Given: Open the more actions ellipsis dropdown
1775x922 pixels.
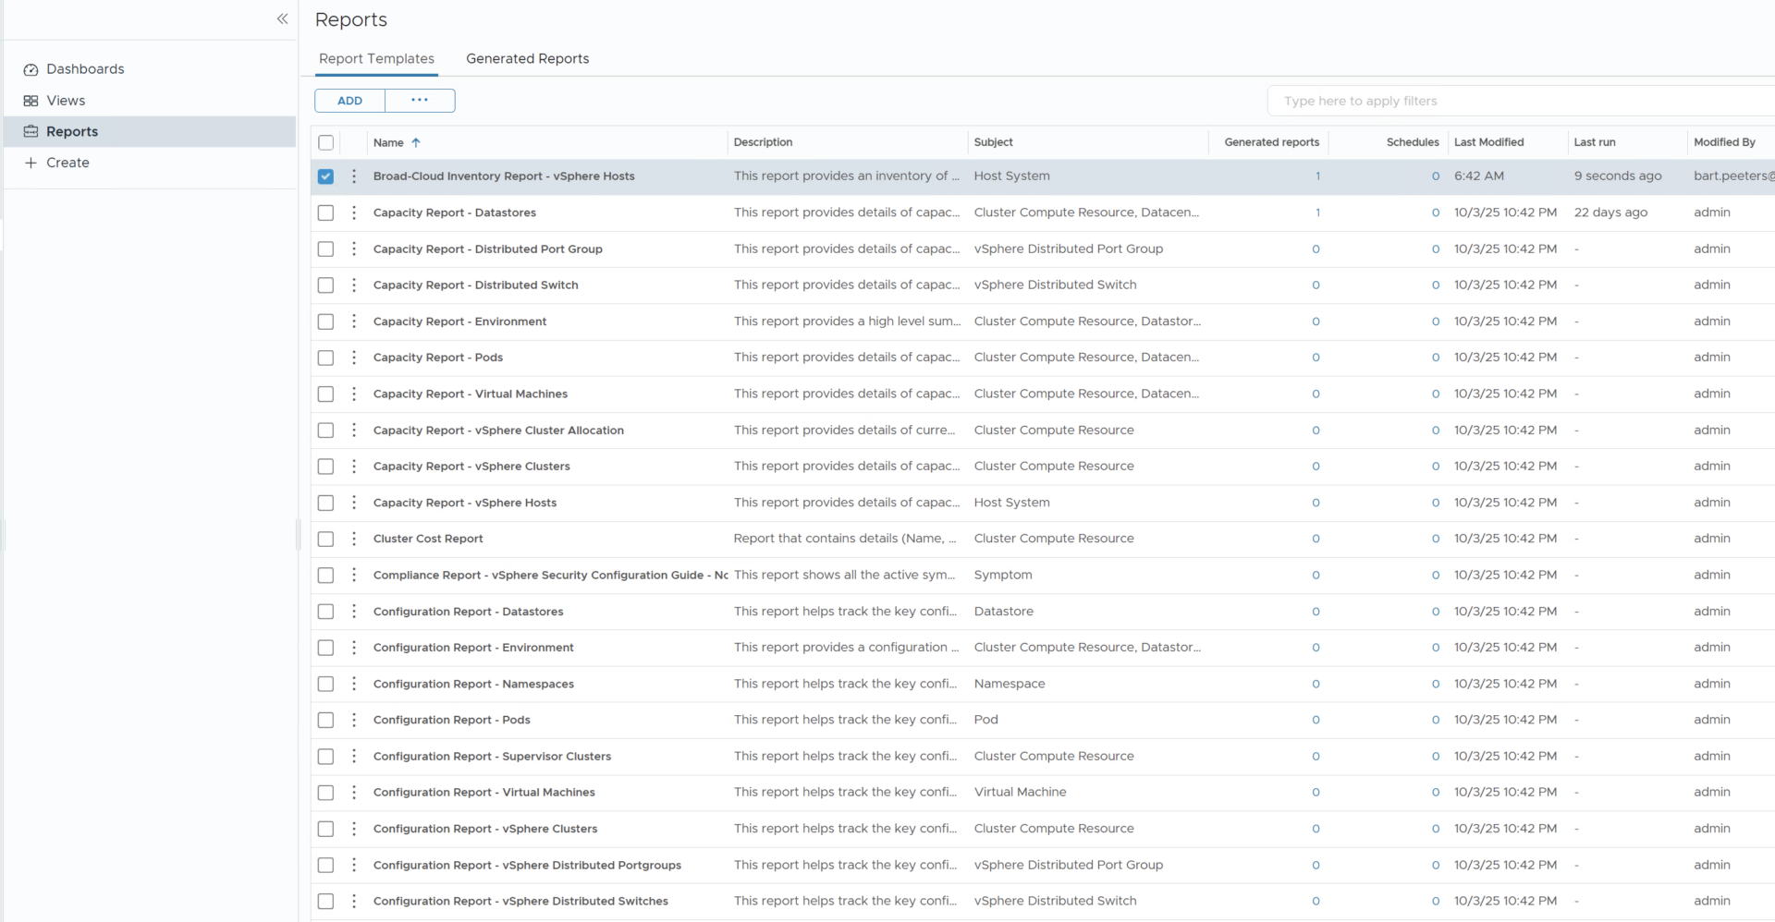Looking at the screenshot, I should pyautogui.click(x=420, y=101).
